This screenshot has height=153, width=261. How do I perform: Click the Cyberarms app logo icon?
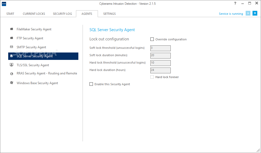click(4, 4)
